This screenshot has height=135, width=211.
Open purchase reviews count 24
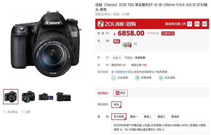pos(124,65)
